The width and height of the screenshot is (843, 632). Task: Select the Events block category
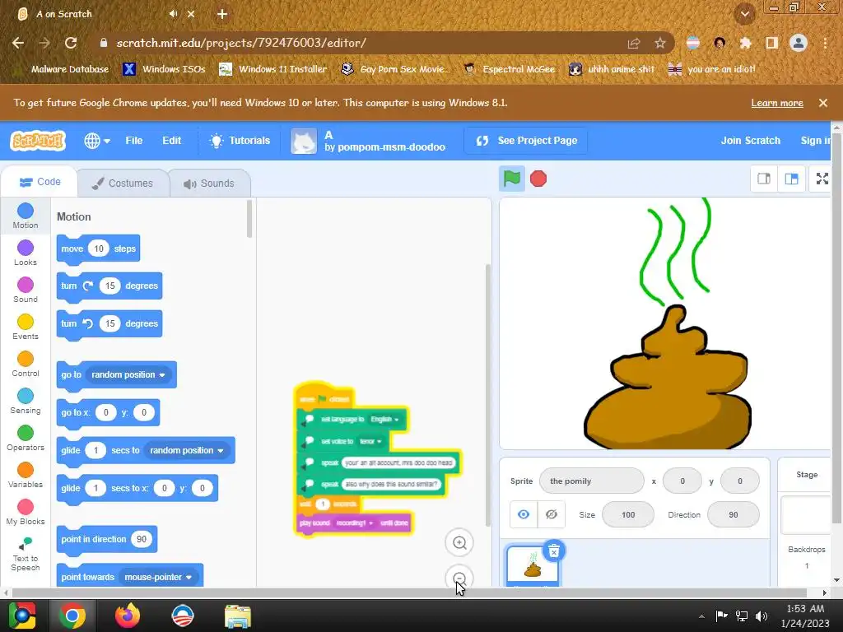coord(26,328)
